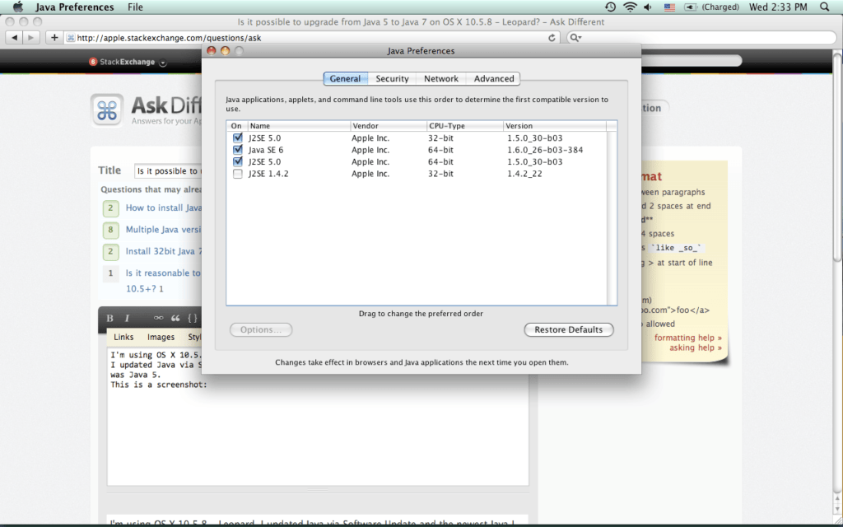Open the Wi-Fi status menu

click(630, 7)
